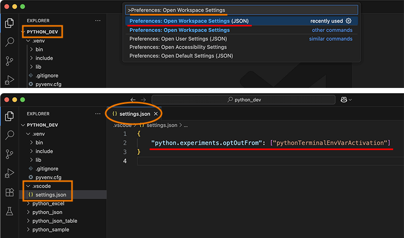Expand python_excel folder
The image size is (404, 238).
click(28, 203)
